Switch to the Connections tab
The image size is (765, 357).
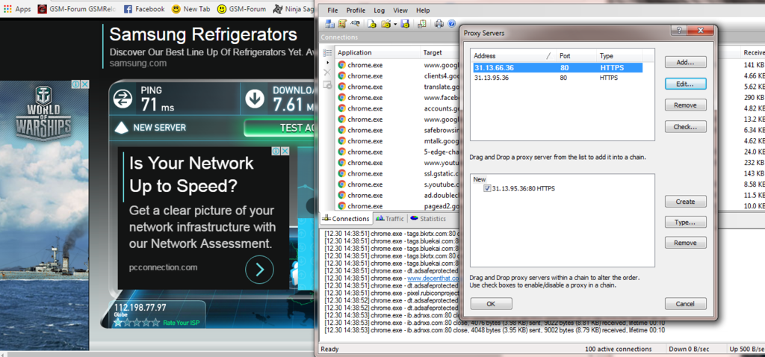(346, 219)
